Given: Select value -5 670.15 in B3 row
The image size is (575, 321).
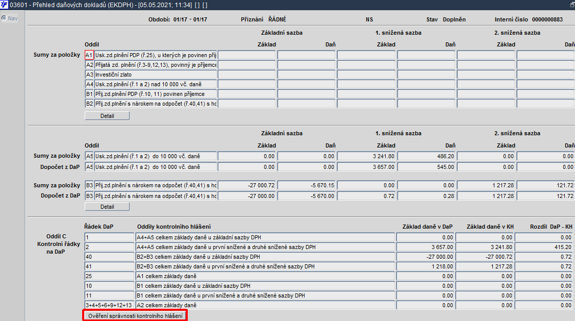Looking at the screenshot, I should (306, 185).
